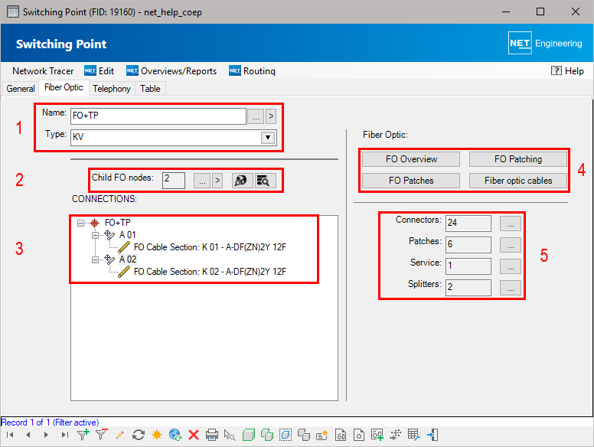Select FO Cable Section K 01 tree item
594x447 pixels.
tap(210, 247)
